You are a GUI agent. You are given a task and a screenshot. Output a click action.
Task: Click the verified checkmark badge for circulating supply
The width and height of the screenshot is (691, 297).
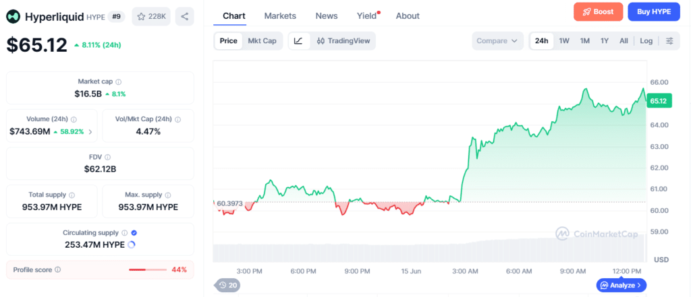pyautogui.click(x=134, y=233)
